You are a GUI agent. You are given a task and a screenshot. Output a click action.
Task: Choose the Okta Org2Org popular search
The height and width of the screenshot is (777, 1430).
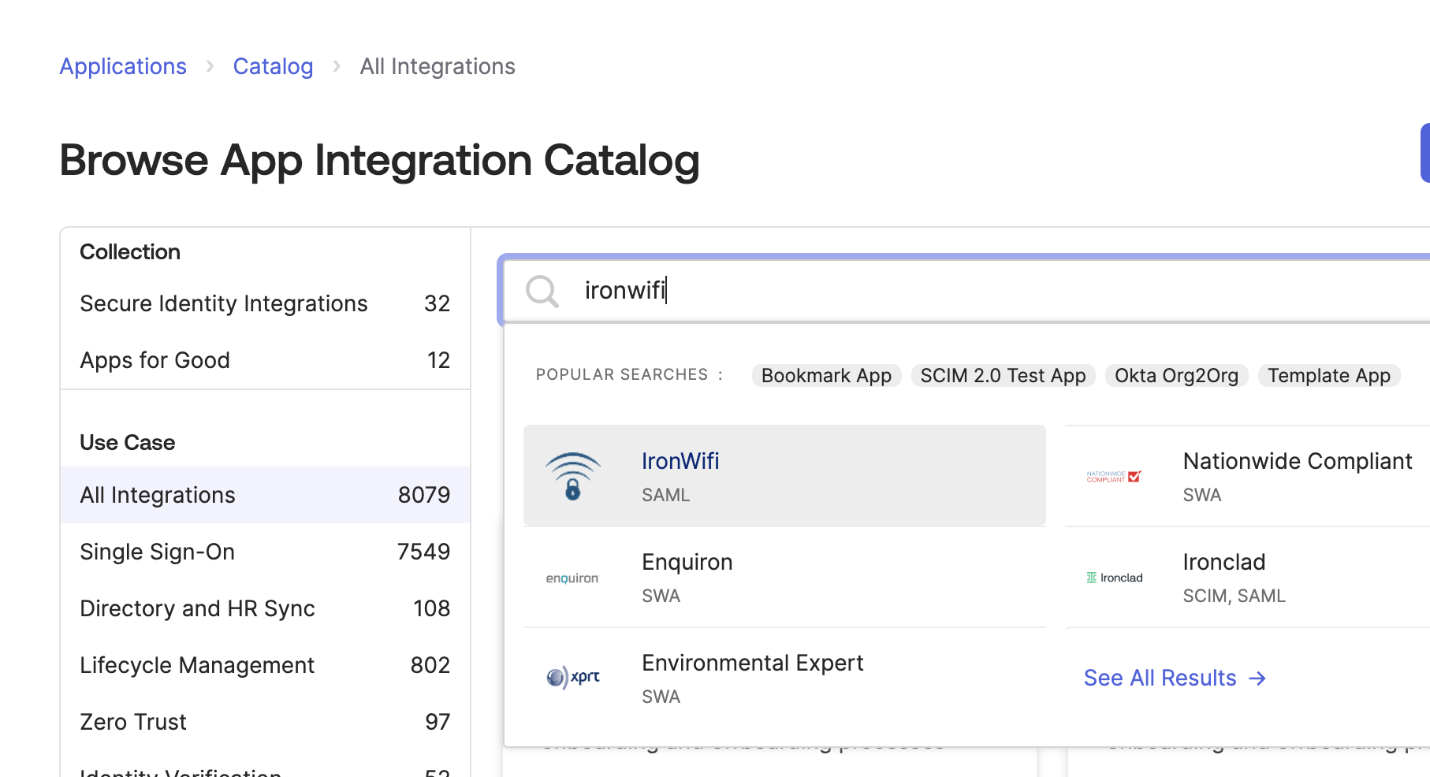click(1176, 375)
